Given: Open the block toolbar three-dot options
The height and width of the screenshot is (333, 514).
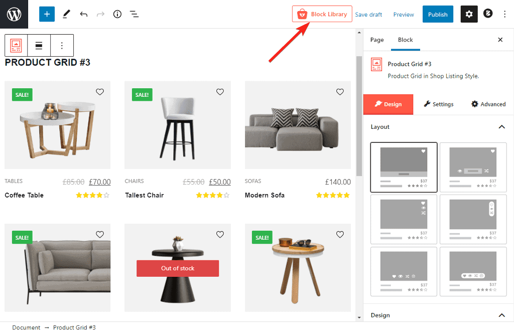Looking at the screenshot, I should [62, 45].
